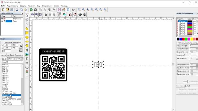Click the purple H hatch icon
Screen dimensions: 198x111
click(59, 10)
